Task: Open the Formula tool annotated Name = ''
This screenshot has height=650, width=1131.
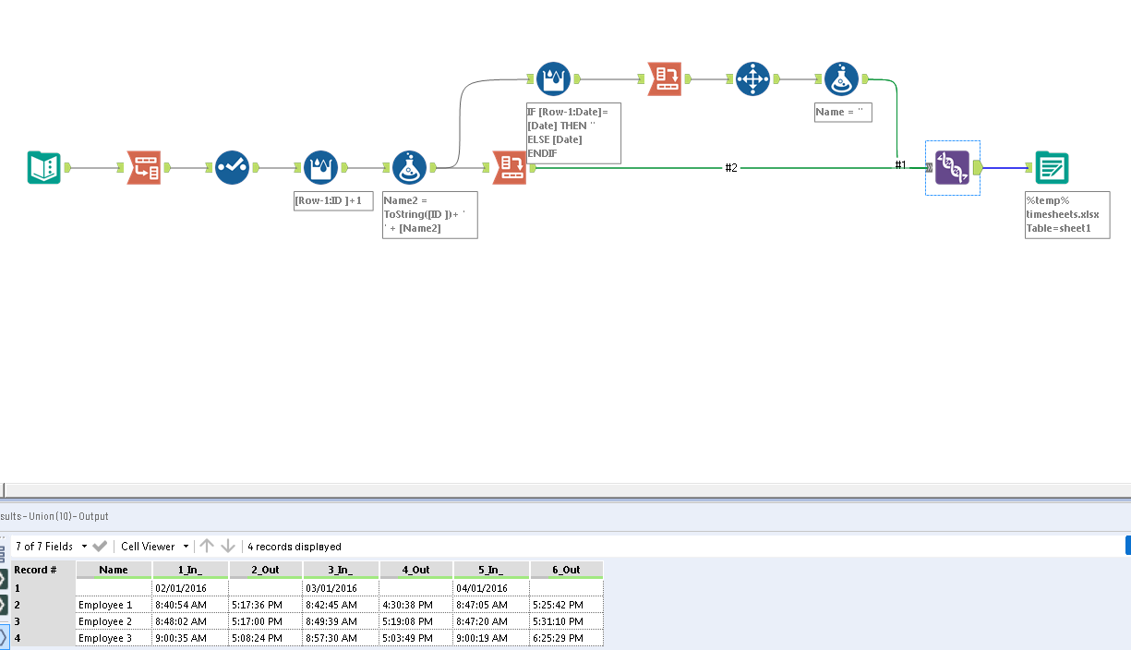Action: [841, 78]
